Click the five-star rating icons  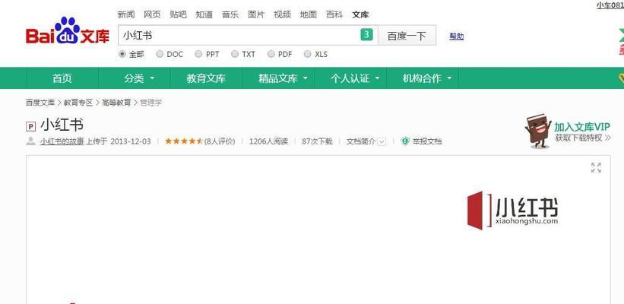click(184, 141)
